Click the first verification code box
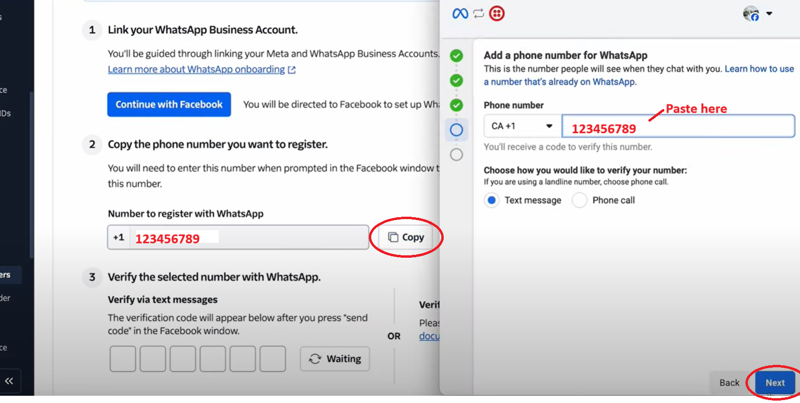The width and height of the screenshot is (800, 403). tap(123, 359)
